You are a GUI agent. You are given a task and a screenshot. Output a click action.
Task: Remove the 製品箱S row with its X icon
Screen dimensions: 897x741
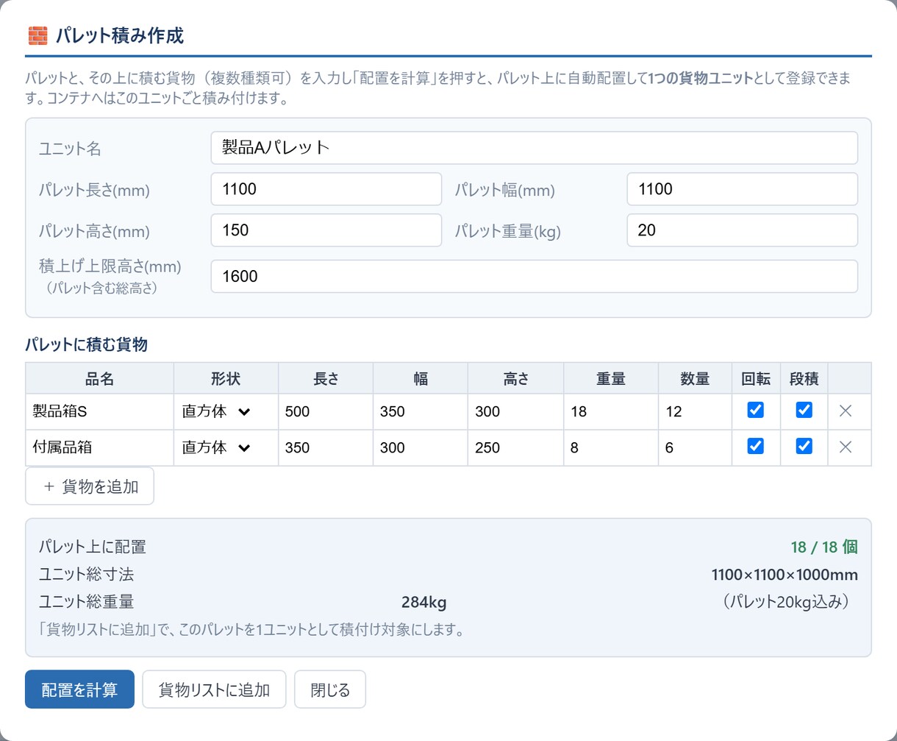846,411
